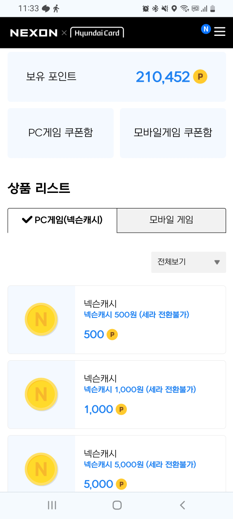This screenshot has height=519, width=233.
Task: Click the NEXON logo in the header
Action: pyautogui.click(x=34, y=33)
